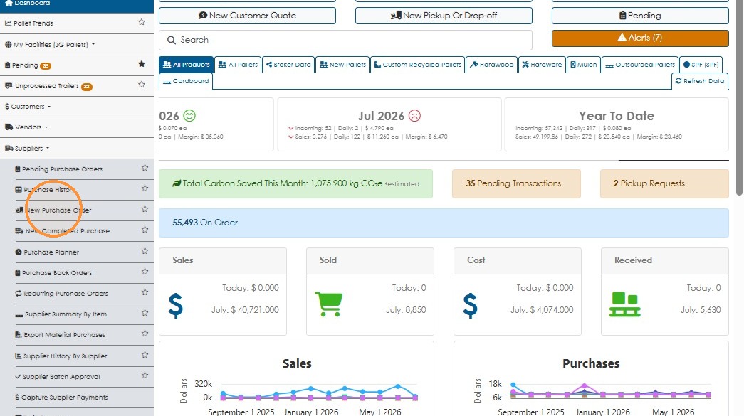The height and width of the screenshot is (416, 744).
Task: Click New Customer Quote button
Action: pyautogui.click(x=247, y=16)
